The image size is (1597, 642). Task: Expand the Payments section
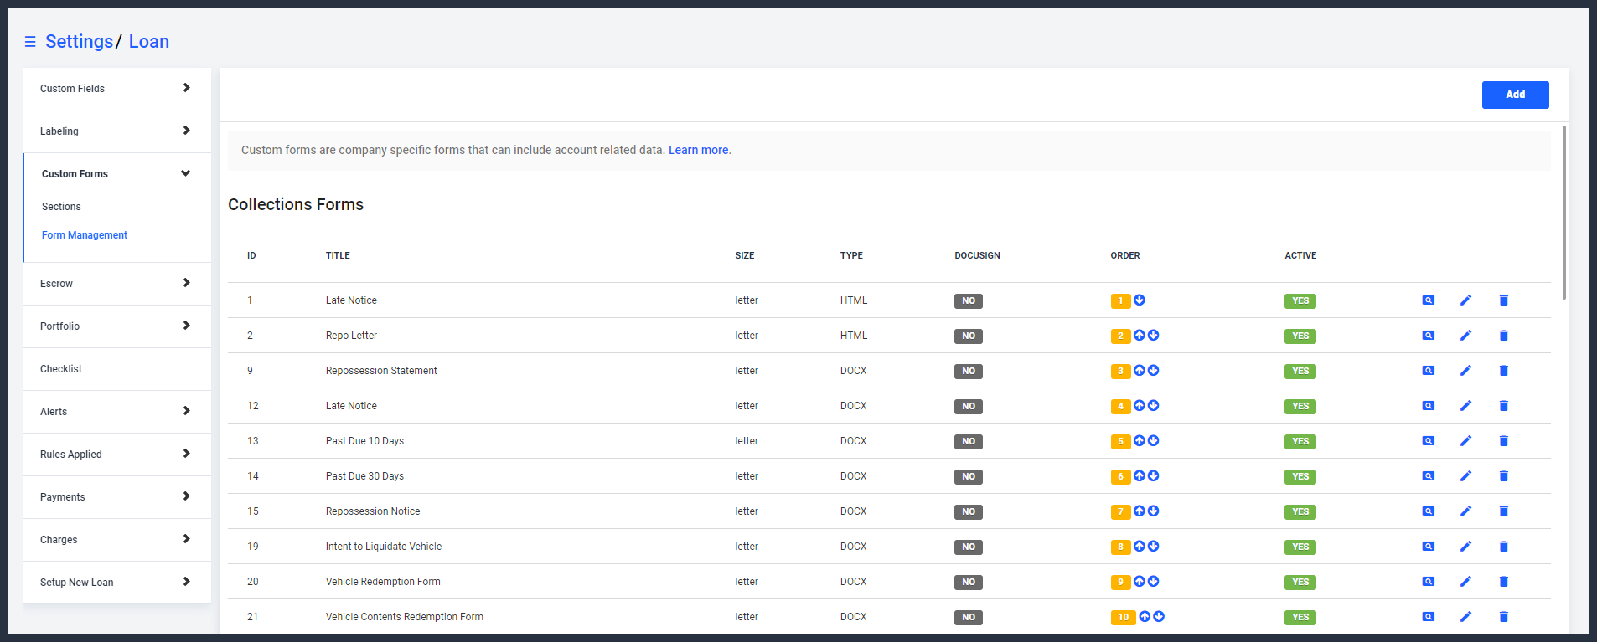(x=116, y=497)
